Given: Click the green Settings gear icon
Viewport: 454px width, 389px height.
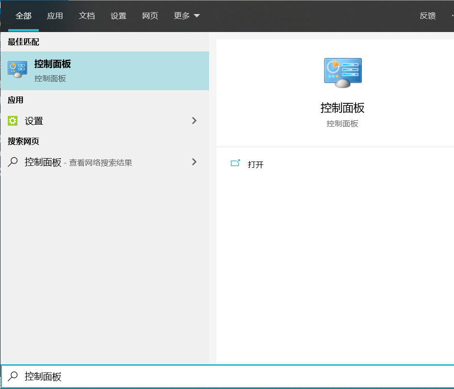Looking at the screenshot, I should coord(13,121).
